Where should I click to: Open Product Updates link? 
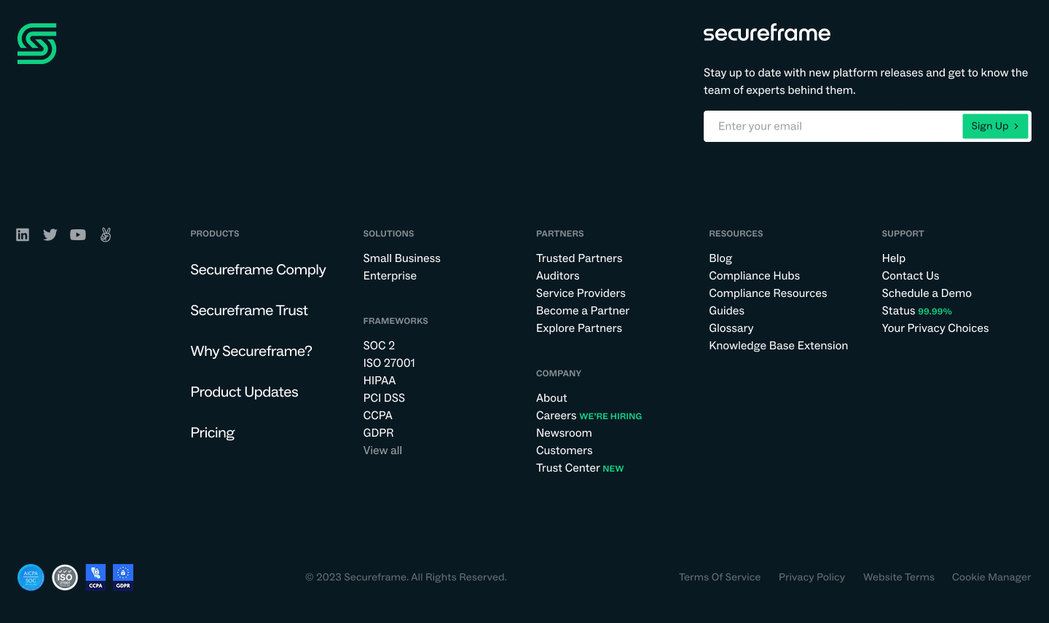(245, 392)
